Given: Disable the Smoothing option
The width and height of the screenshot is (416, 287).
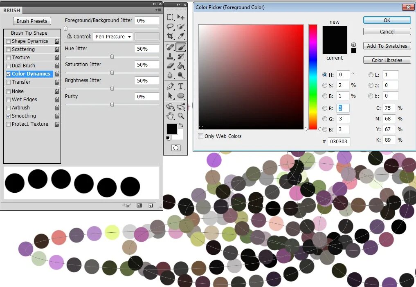Looking at the screenshot, I should click(x=9, y=116).
